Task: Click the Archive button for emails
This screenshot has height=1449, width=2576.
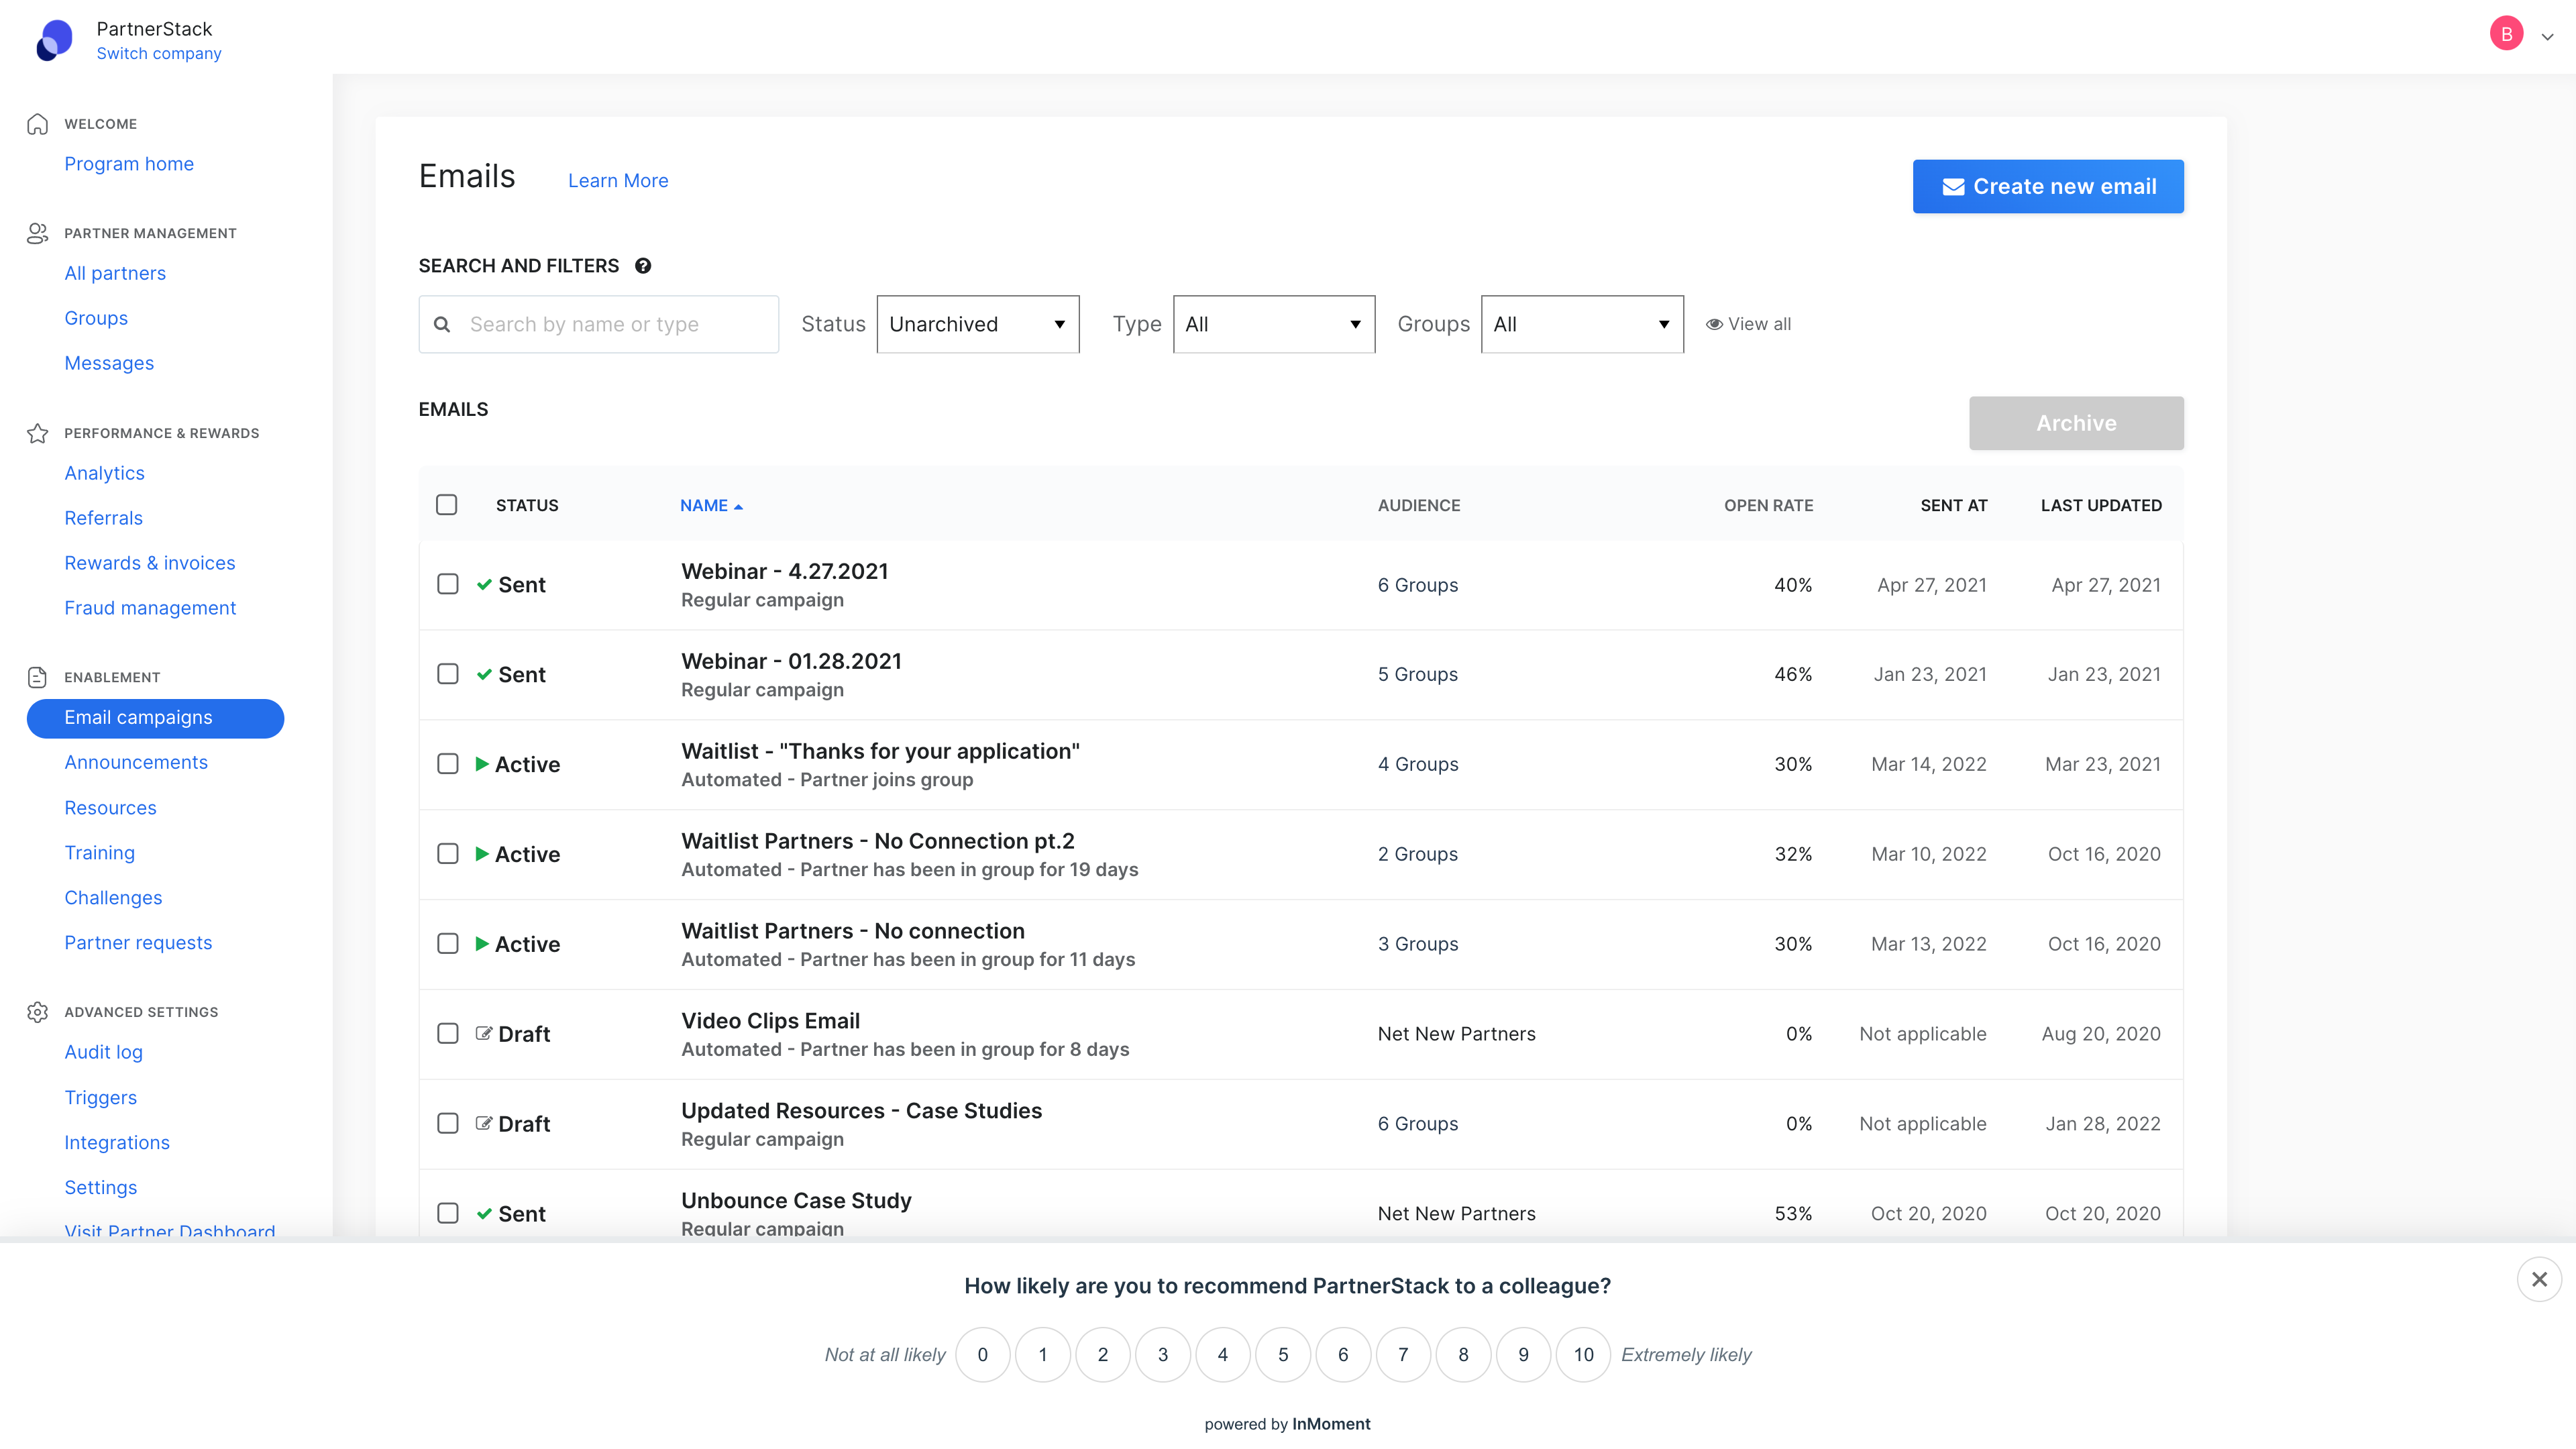Action: pyautogui.click(x=2077, y=423)
